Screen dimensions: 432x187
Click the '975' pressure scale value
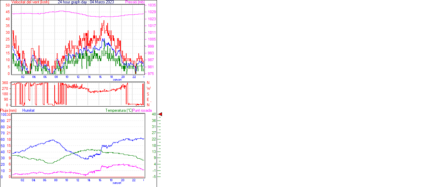click(x=151, y=74)
